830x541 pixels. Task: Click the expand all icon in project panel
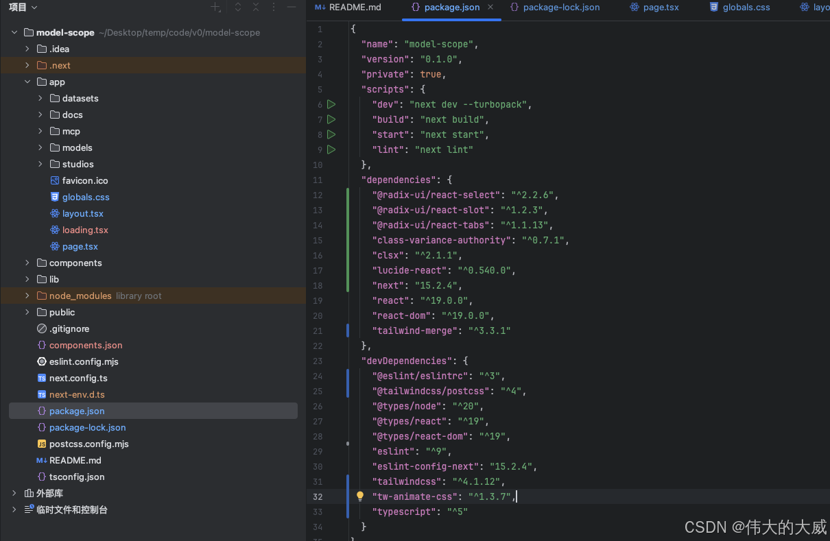238,8
